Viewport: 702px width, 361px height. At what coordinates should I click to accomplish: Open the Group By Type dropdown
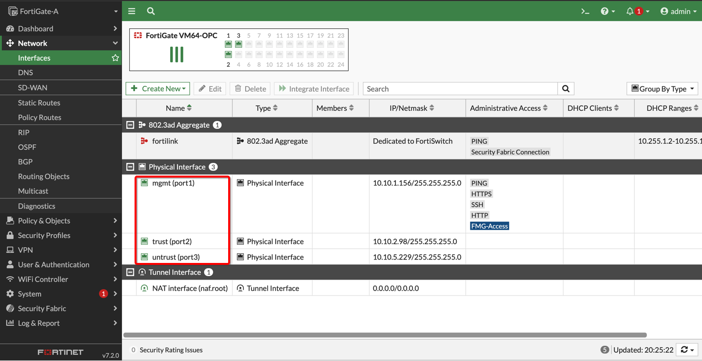pyautogui.click(x=662, y=89)
